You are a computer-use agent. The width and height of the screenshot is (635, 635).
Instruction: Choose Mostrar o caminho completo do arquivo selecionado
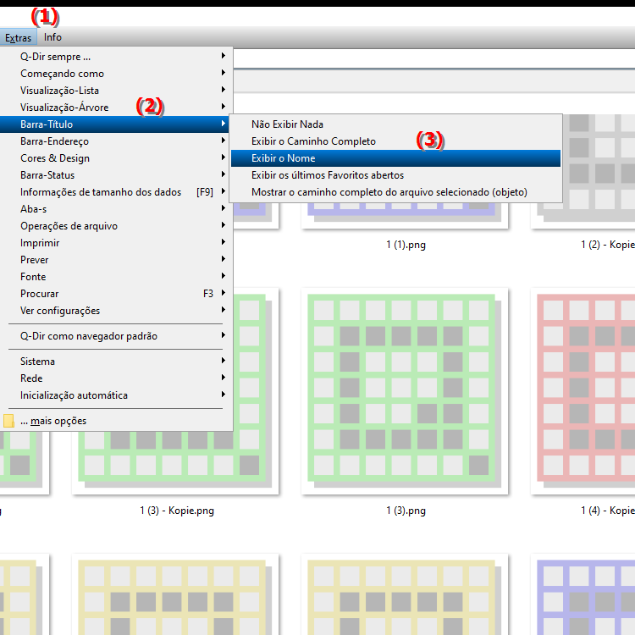[x=395, y=192]
